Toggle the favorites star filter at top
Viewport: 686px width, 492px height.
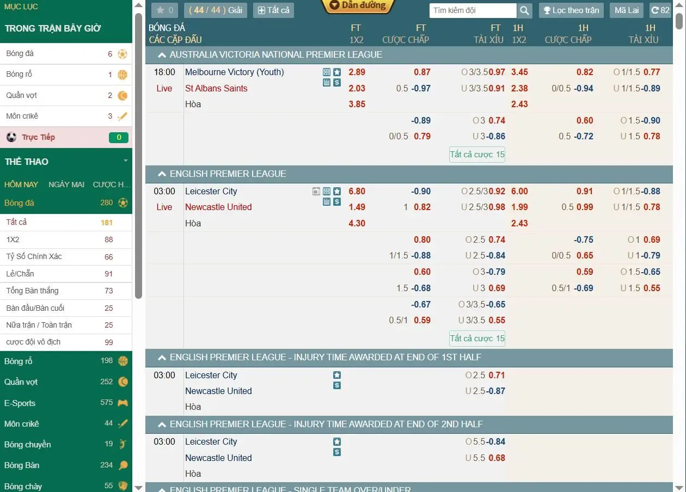(164, 10)
